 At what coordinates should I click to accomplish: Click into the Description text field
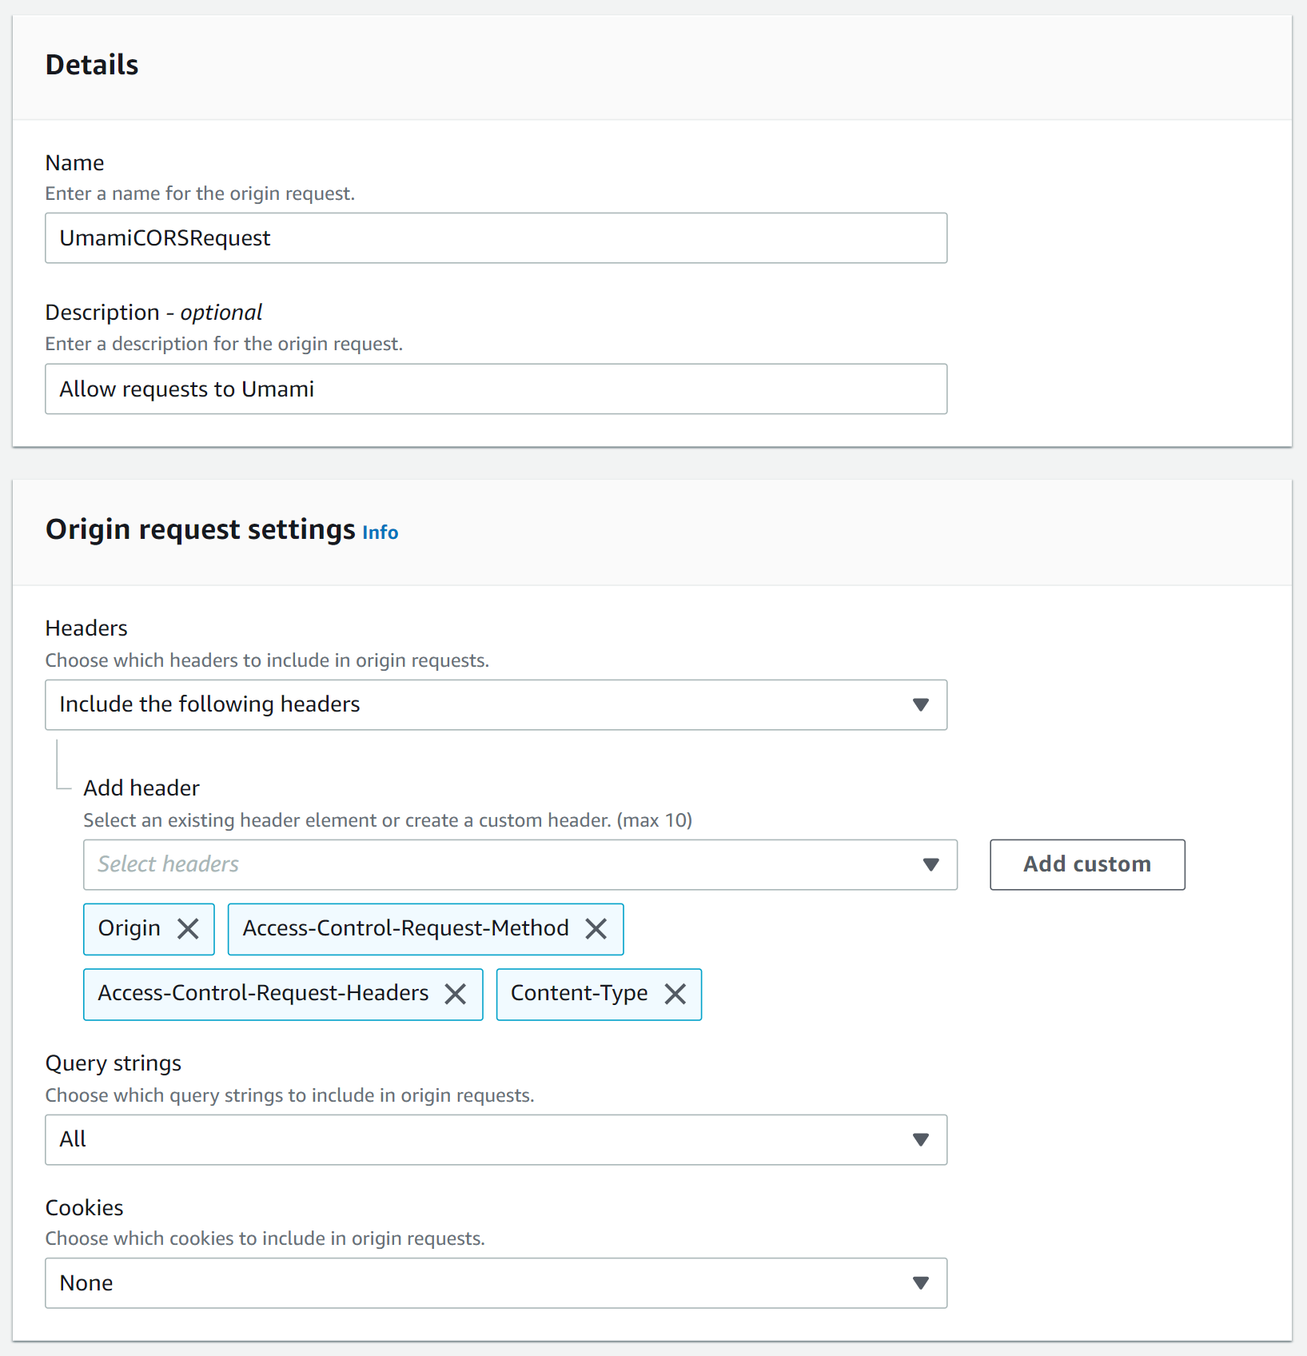496,389
